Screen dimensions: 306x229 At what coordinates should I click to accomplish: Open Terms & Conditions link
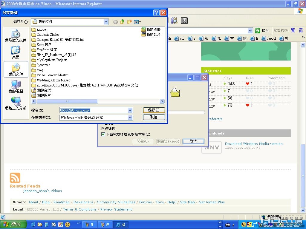point(79,209)
